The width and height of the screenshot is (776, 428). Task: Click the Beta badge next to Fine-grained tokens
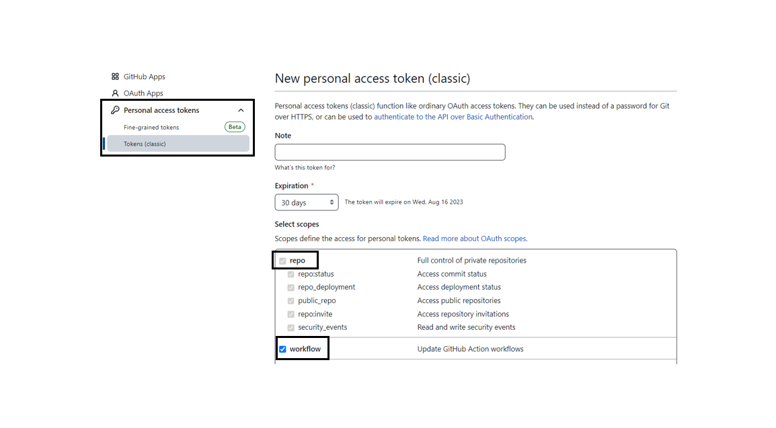coord(235,127)
